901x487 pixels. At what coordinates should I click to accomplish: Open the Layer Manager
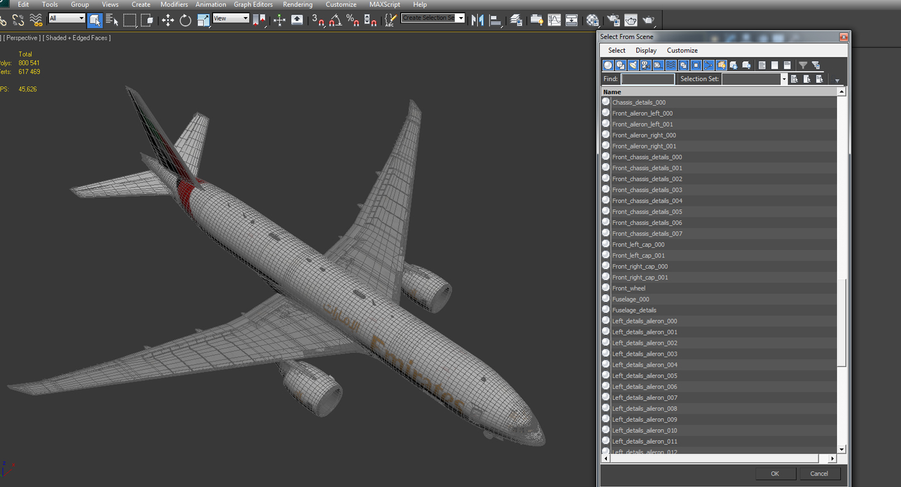tap(516, 20)
